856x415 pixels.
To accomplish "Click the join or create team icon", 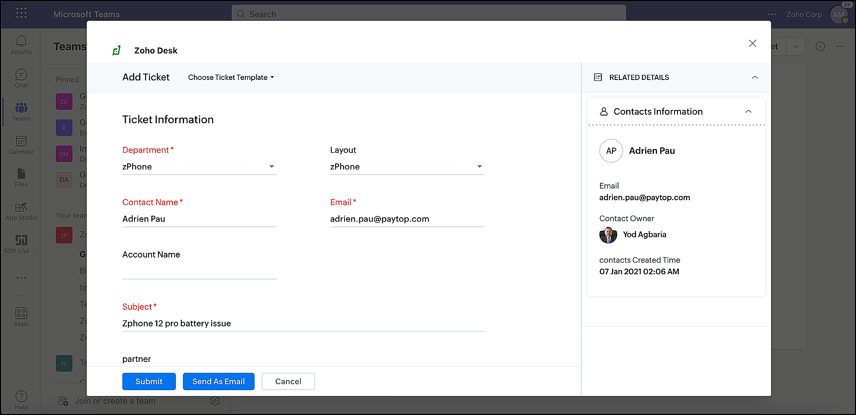I will pos(63,401).
